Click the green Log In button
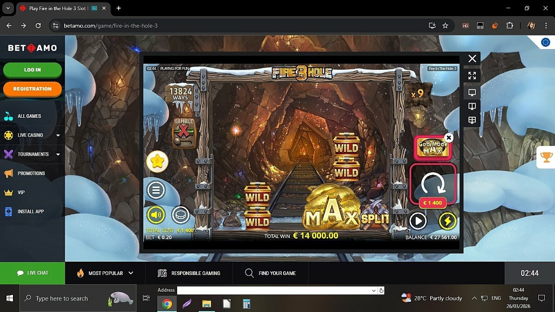 pyautogui.click(x=32, y=70)
